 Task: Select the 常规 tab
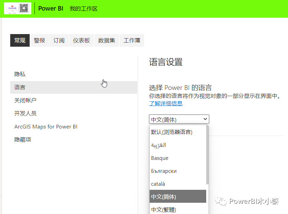point(20,41)
